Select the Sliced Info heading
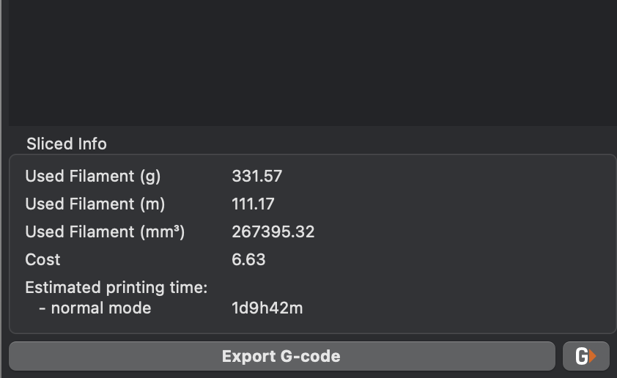This screenshot has height=378, width=617. pos(67,144)
